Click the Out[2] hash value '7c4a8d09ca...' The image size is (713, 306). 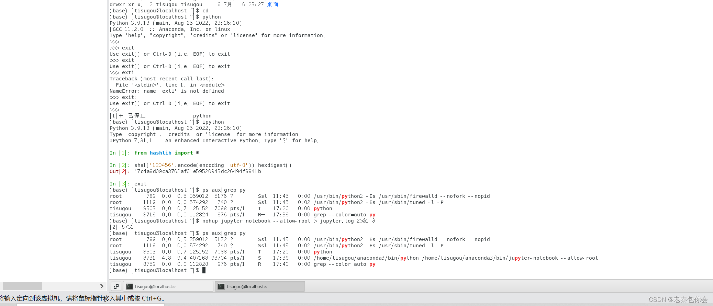coord(198,171)
